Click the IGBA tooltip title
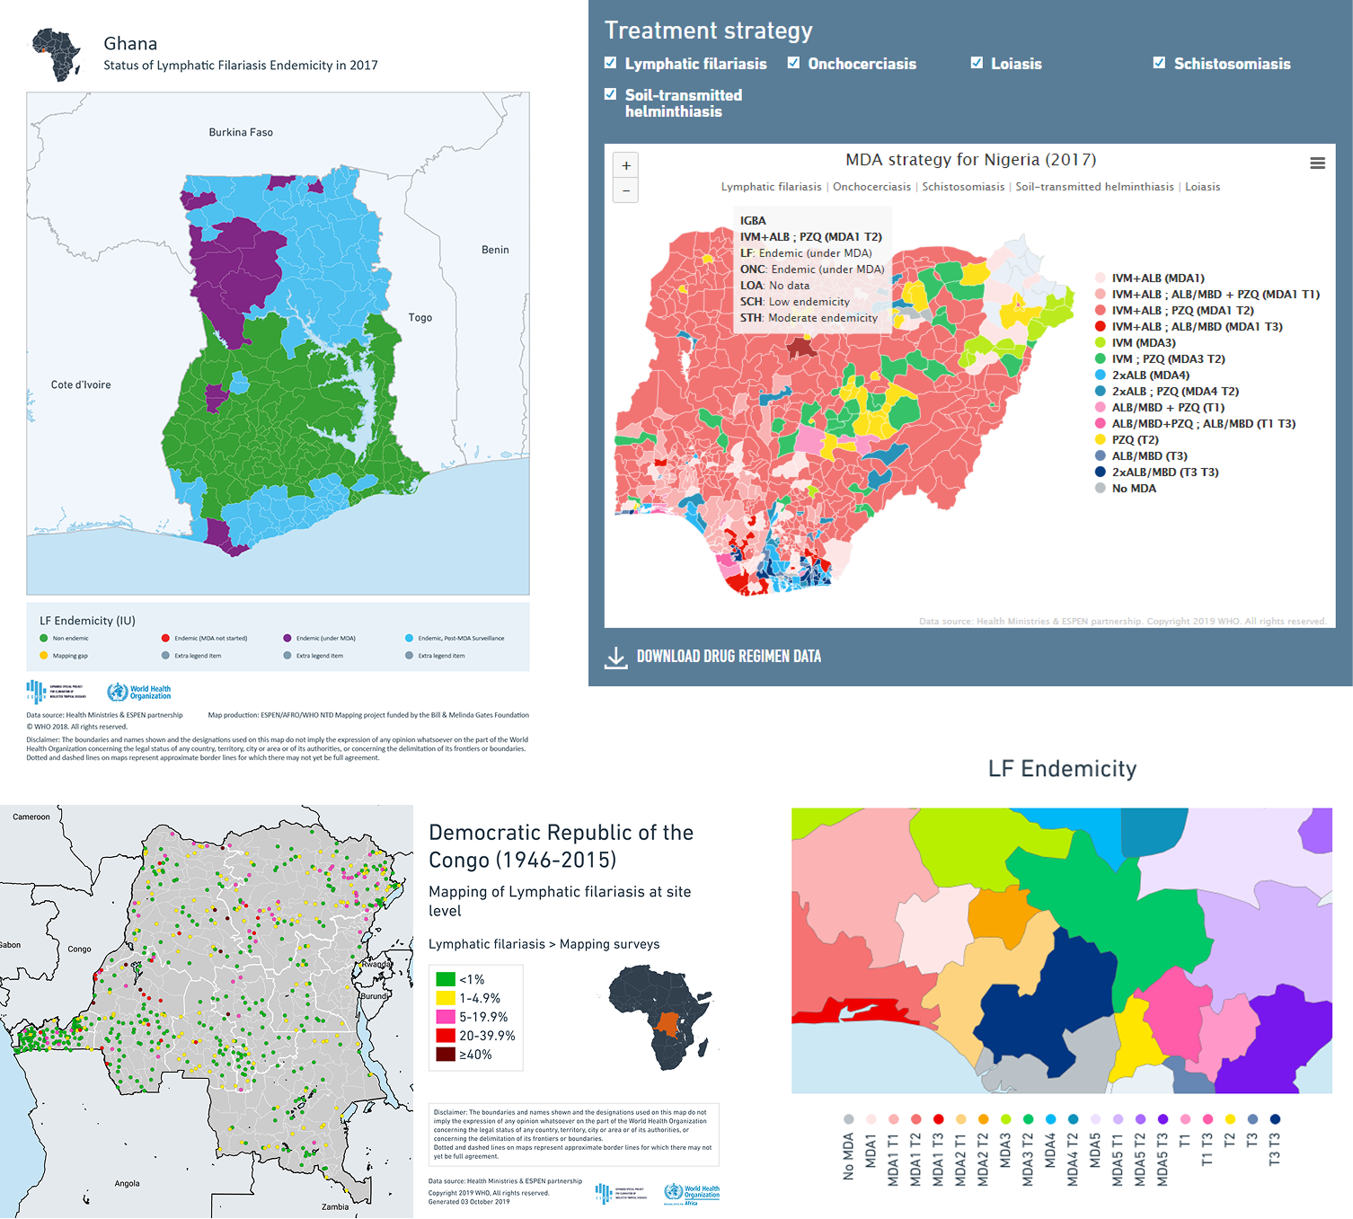This screenshot has height=1219, width=1353. tap(753, 221)
